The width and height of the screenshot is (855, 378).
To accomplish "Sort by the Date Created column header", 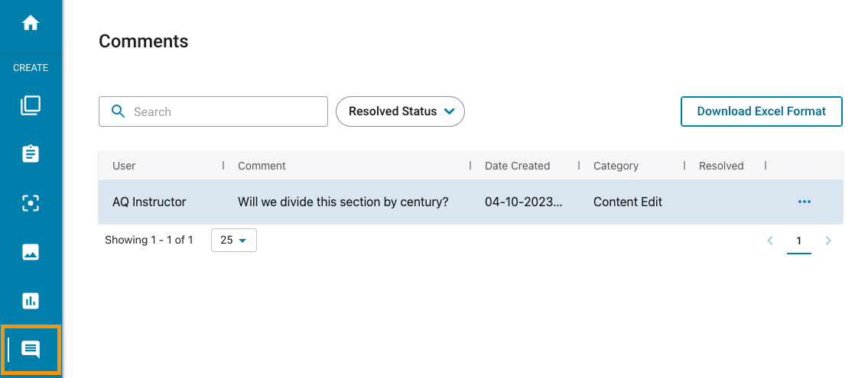I will tap(518, 166).
